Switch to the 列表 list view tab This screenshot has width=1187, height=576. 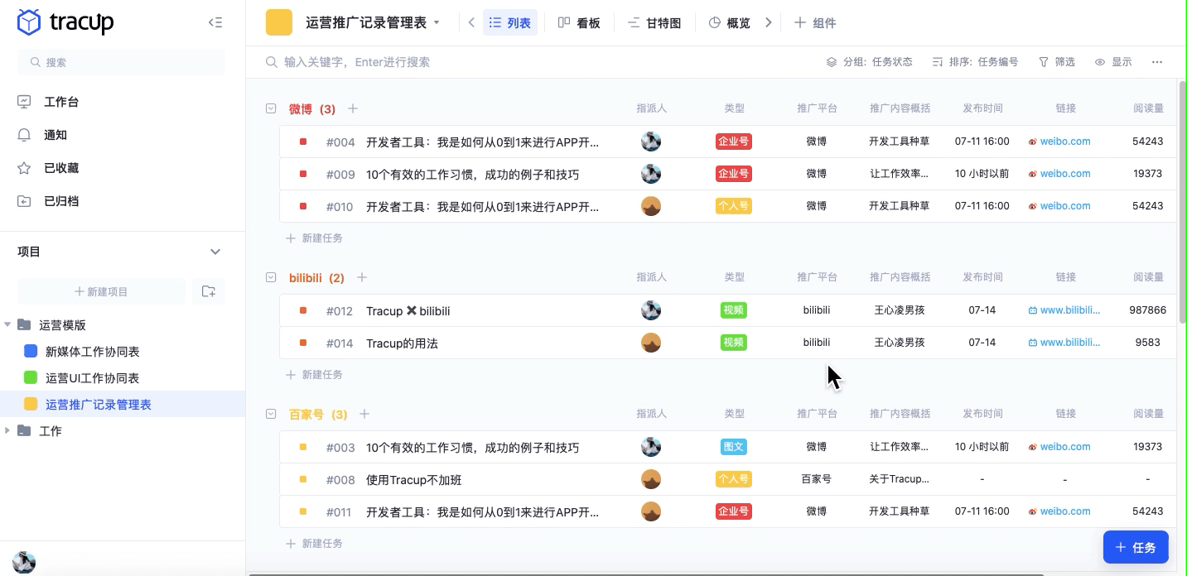click(509, 22)
